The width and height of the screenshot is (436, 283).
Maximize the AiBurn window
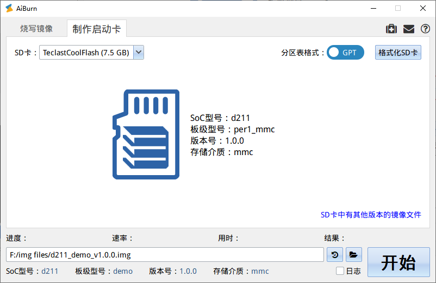pos(398,8)
